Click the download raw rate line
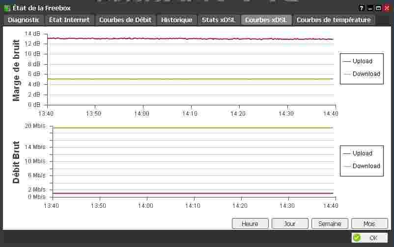This screenshot has width=394, height=247. click(x=193, y=127)
